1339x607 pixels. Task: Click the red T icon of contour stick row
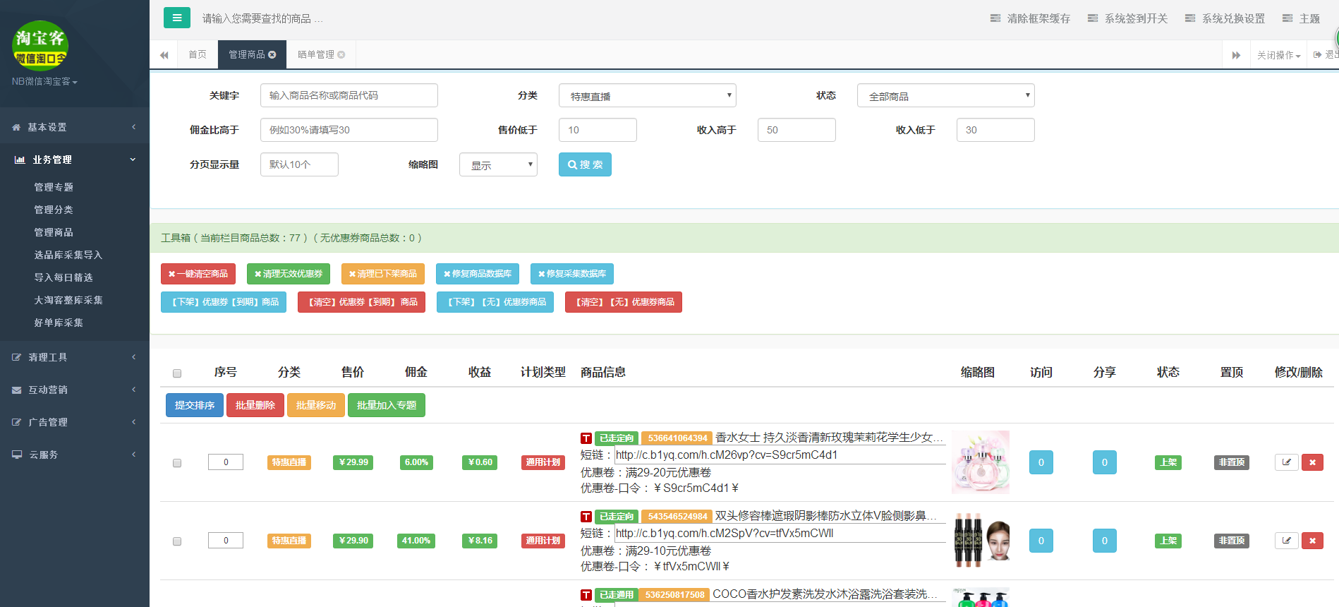coord(586,517)
